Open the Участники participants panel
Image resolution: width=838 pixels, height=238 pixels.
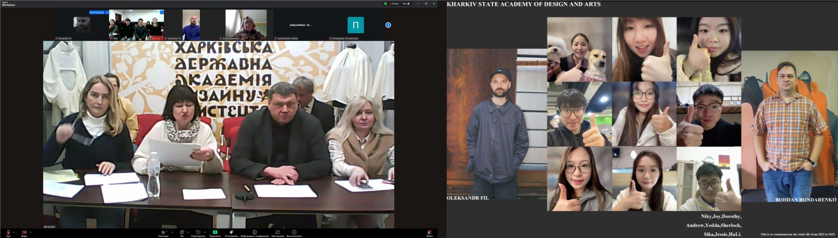coord(163,232)
